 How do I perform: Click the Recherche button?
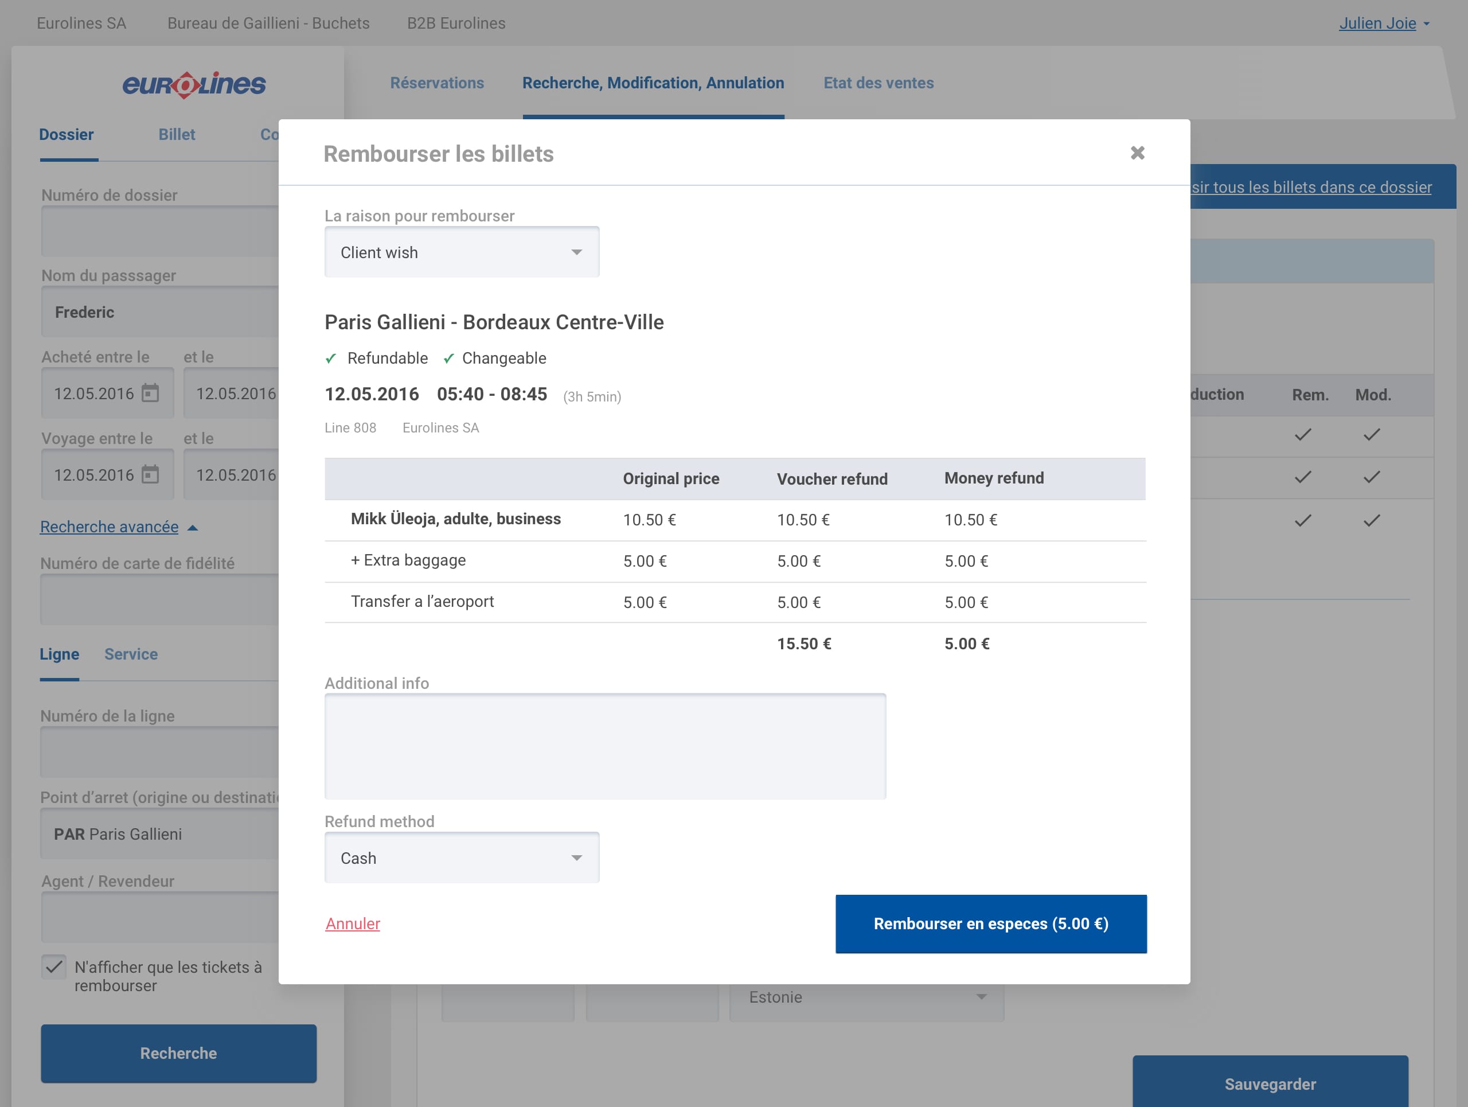[x=178, y=1053]
